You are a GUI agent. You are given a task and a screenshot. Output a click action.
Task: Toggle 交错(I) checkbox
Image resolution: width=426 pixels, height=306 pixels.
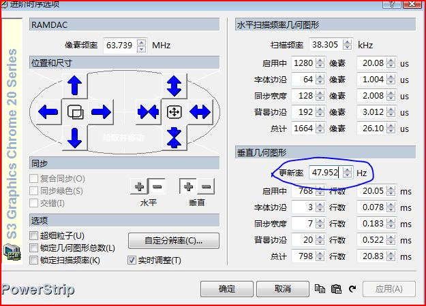click(33, 203)
